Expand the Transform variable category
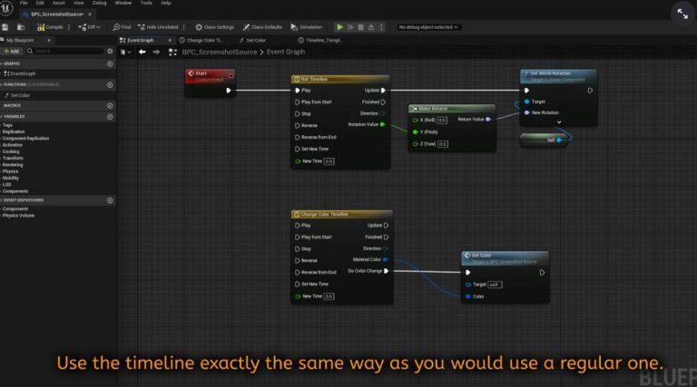This screenshot has width=697, height=387. (x=13, y=158)
